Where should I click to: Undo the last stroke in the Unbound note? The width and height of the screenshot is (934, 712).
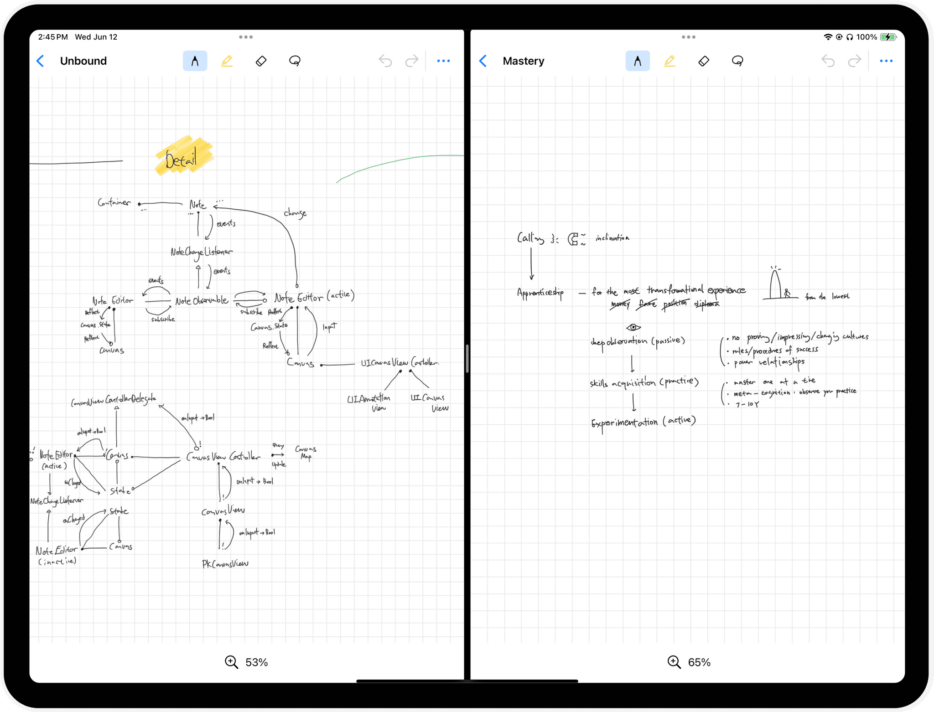(385, 61)
